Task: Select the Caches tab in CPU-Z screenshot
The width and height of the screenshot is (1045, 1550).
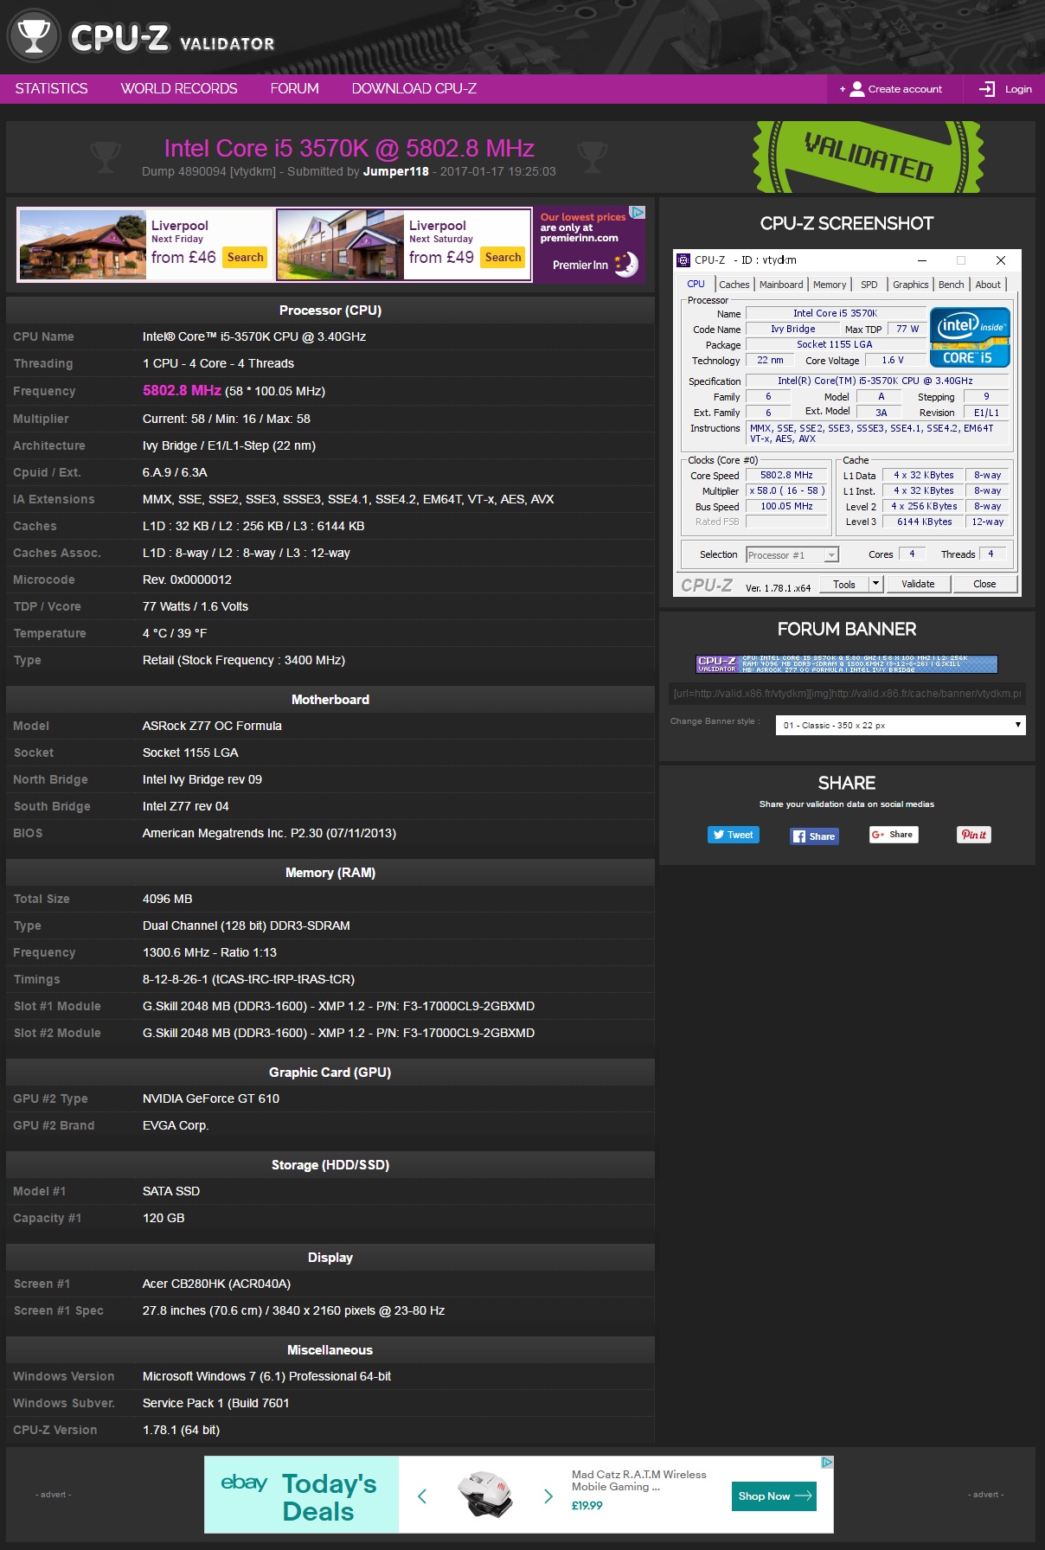Action: coord(734,285)
